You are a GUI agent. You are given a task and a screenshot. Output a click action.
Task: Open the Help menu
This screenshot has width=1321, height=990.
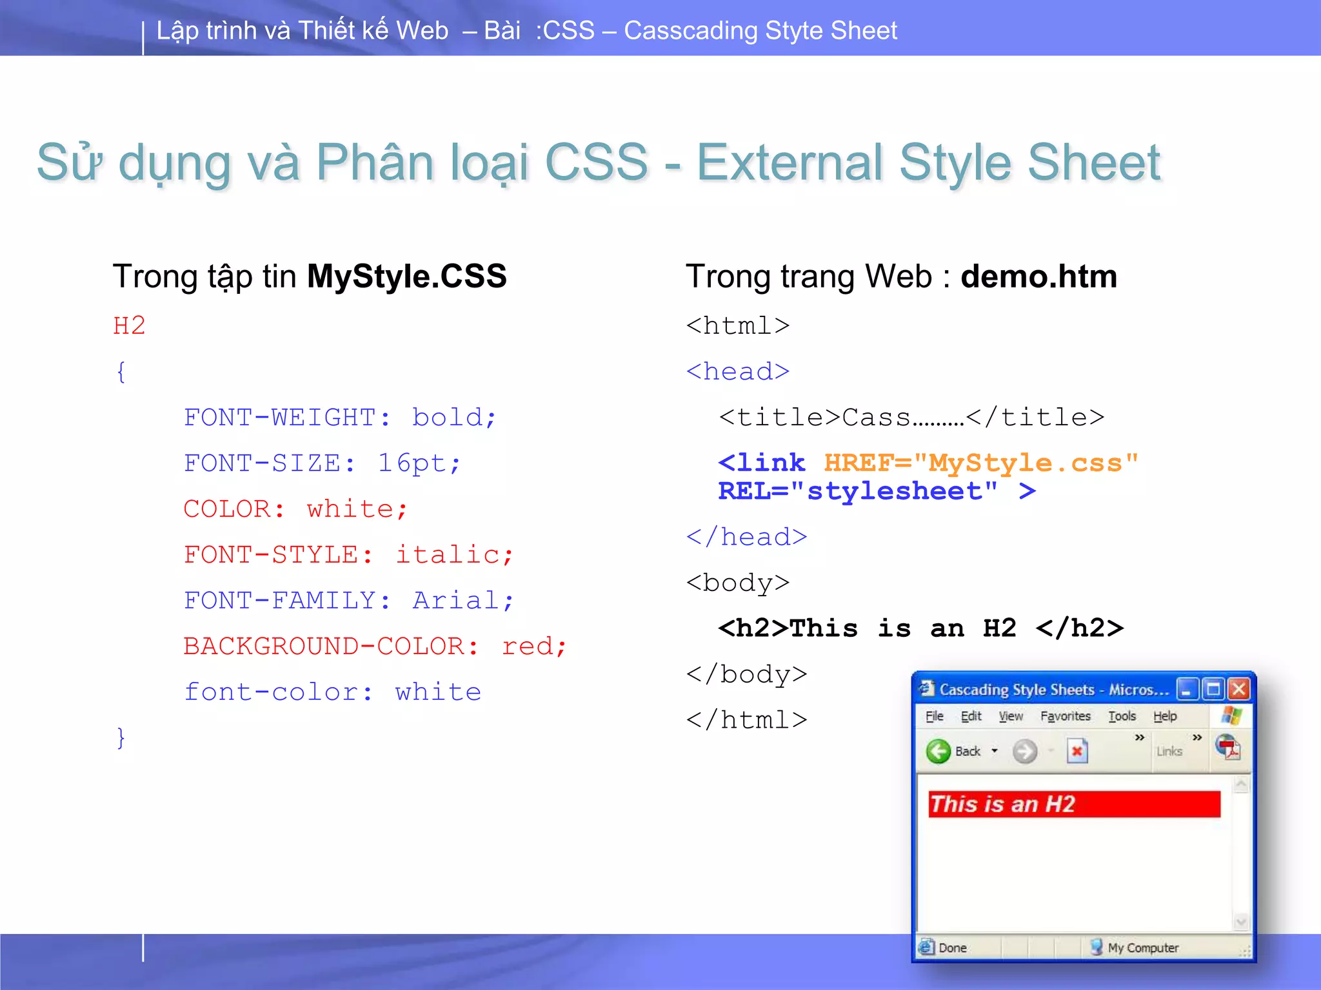(x=1165, y=716)
